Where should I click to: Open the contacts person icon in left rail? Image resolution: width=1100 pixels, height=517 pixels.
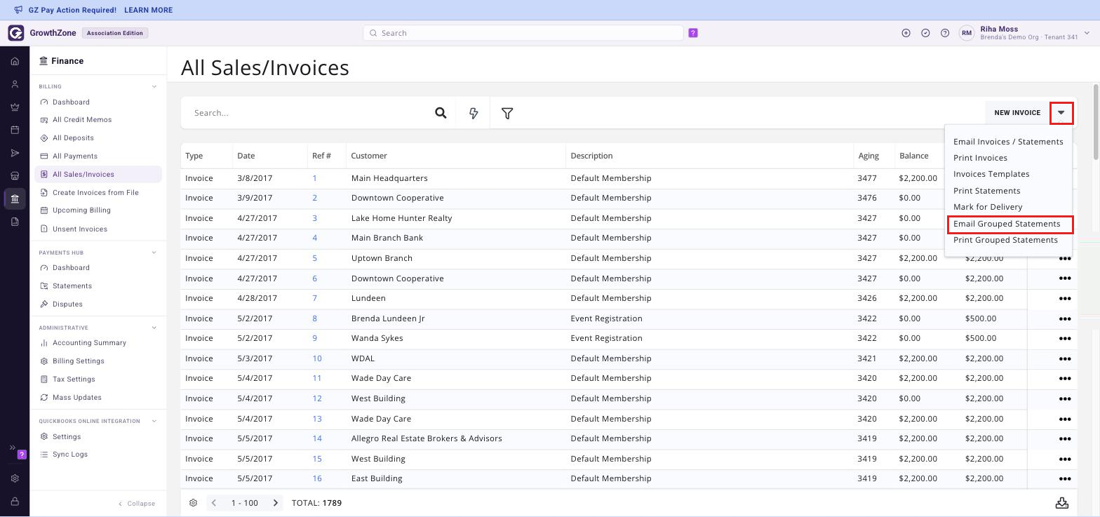point(15,84)
